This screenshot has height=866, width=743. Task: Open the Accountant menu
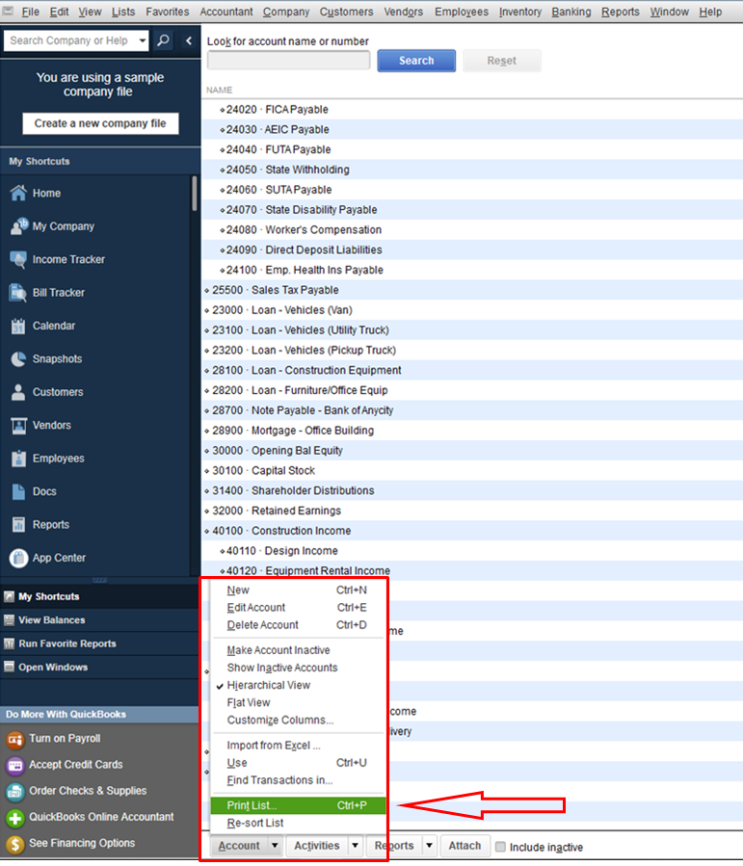[226, 12]
